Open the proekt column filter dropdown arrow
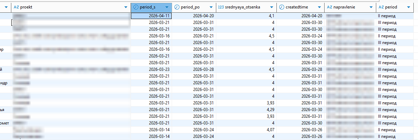The width and height of the screenshot is (418, 140). [126, 7]
